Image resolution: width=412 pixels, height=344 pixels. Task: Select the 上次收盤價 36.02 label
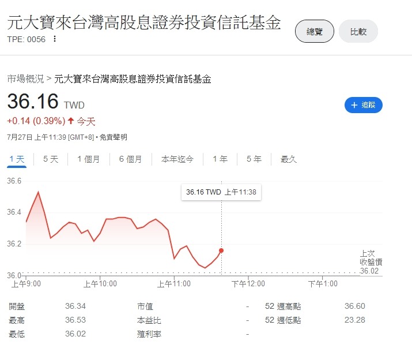click(371, 262)
